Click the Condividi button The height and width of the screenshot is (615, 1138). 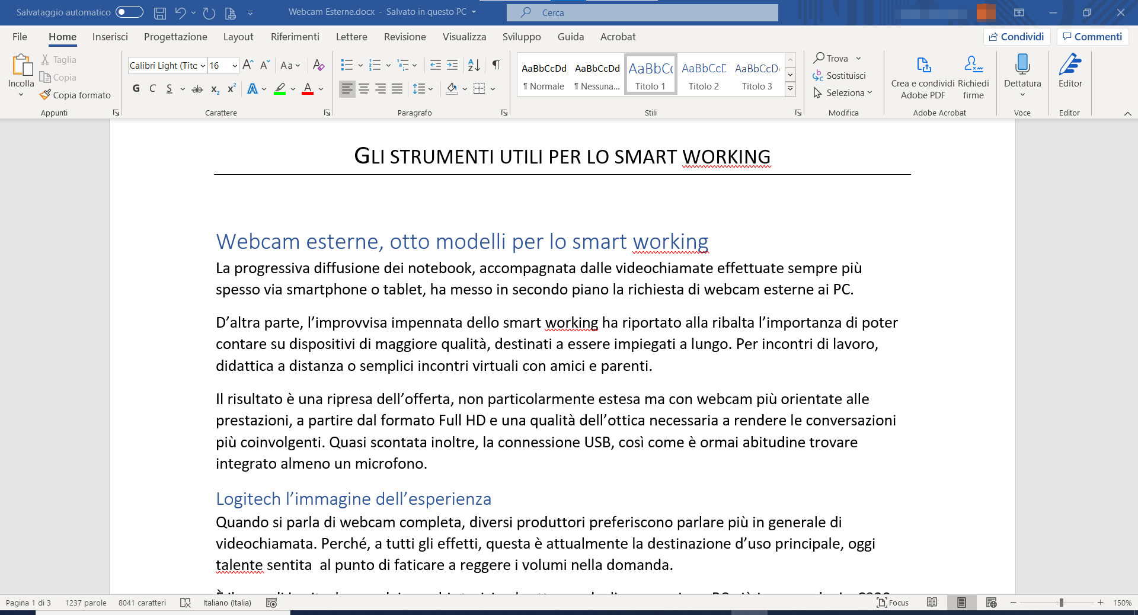(1016, 37)
